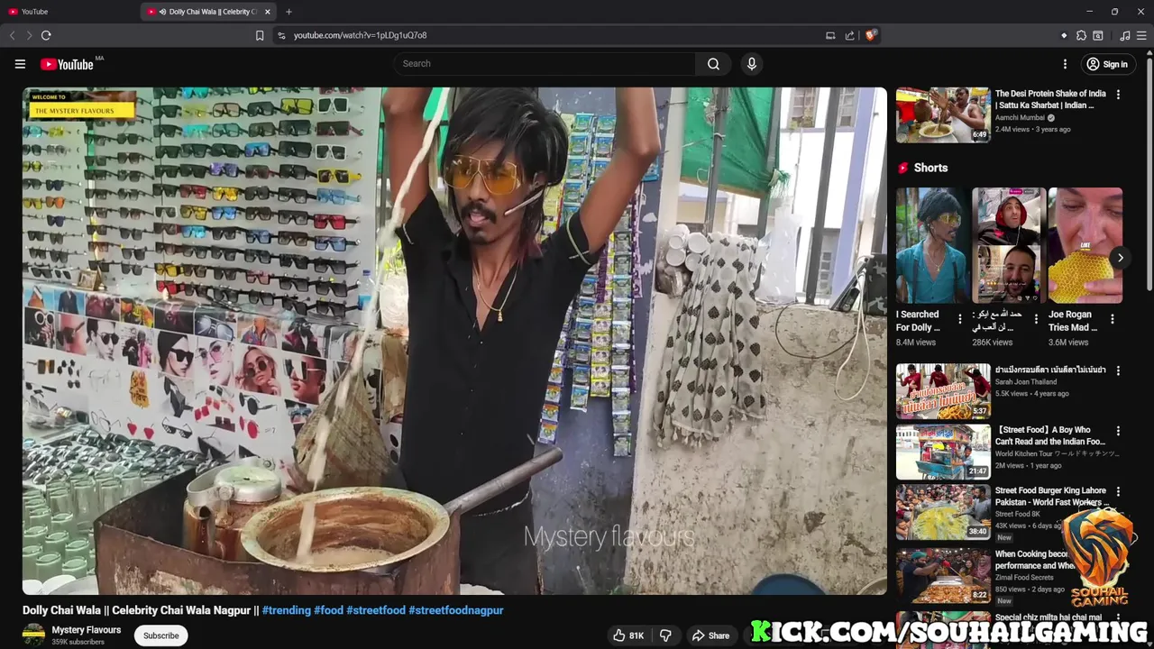1154x649 pixels.
Task: Click the main video player
Action: (454, 341)
